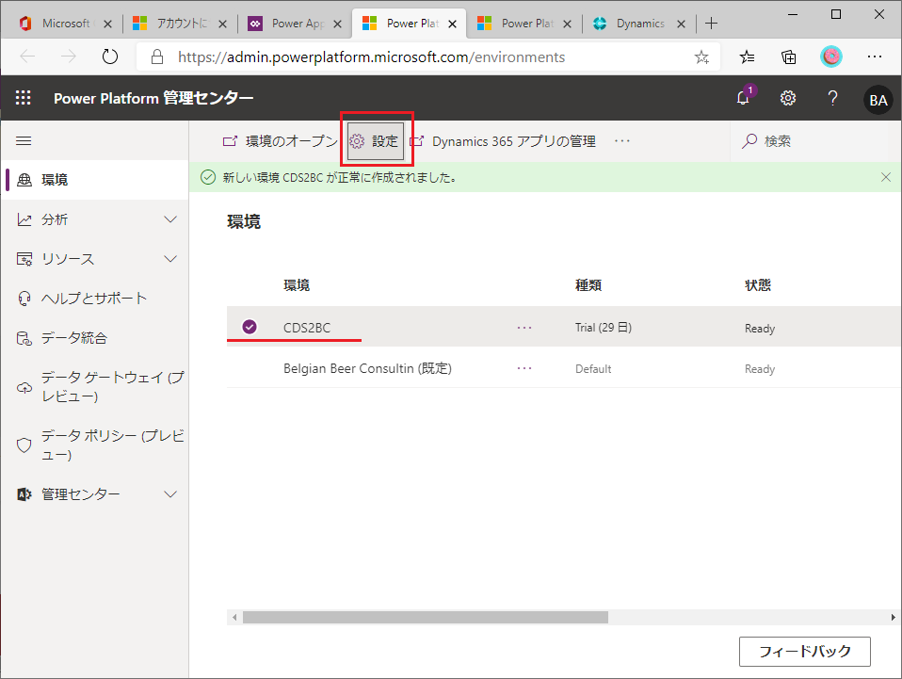Switch to the last Power Plat tab

click(x=524, y=23)
